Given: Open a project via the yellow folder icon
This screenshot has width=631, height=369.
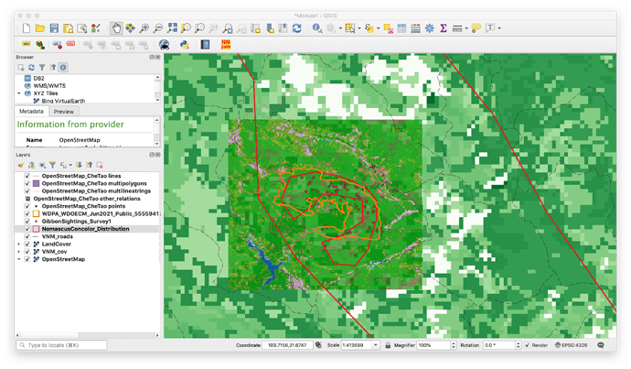Looking at the screenshot, I should (40, 28).
